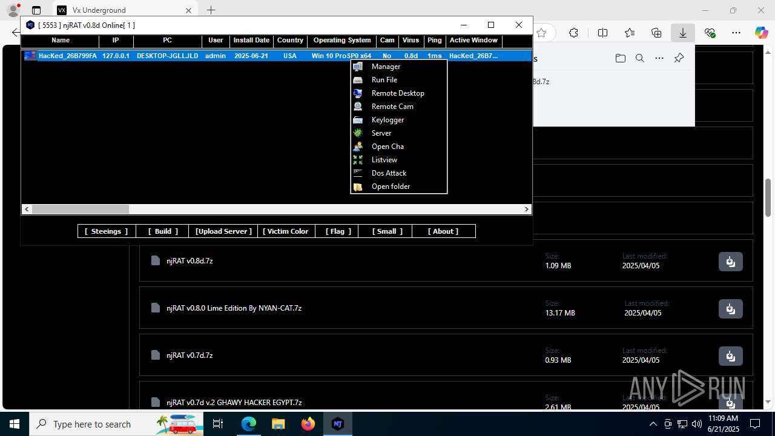This screenshot has height=436, width=775.
Task: Click the [ Steeings ] button
Action: [106, 231]
